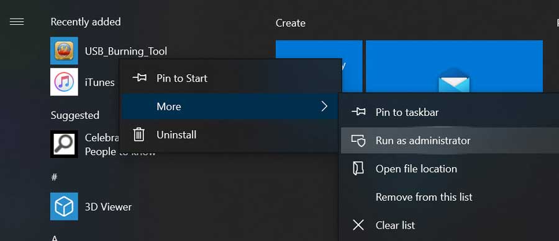This screenshot has width=559, height=241.
Task: Click the trash icon beside Uninstall
Action: coord(139,134)
